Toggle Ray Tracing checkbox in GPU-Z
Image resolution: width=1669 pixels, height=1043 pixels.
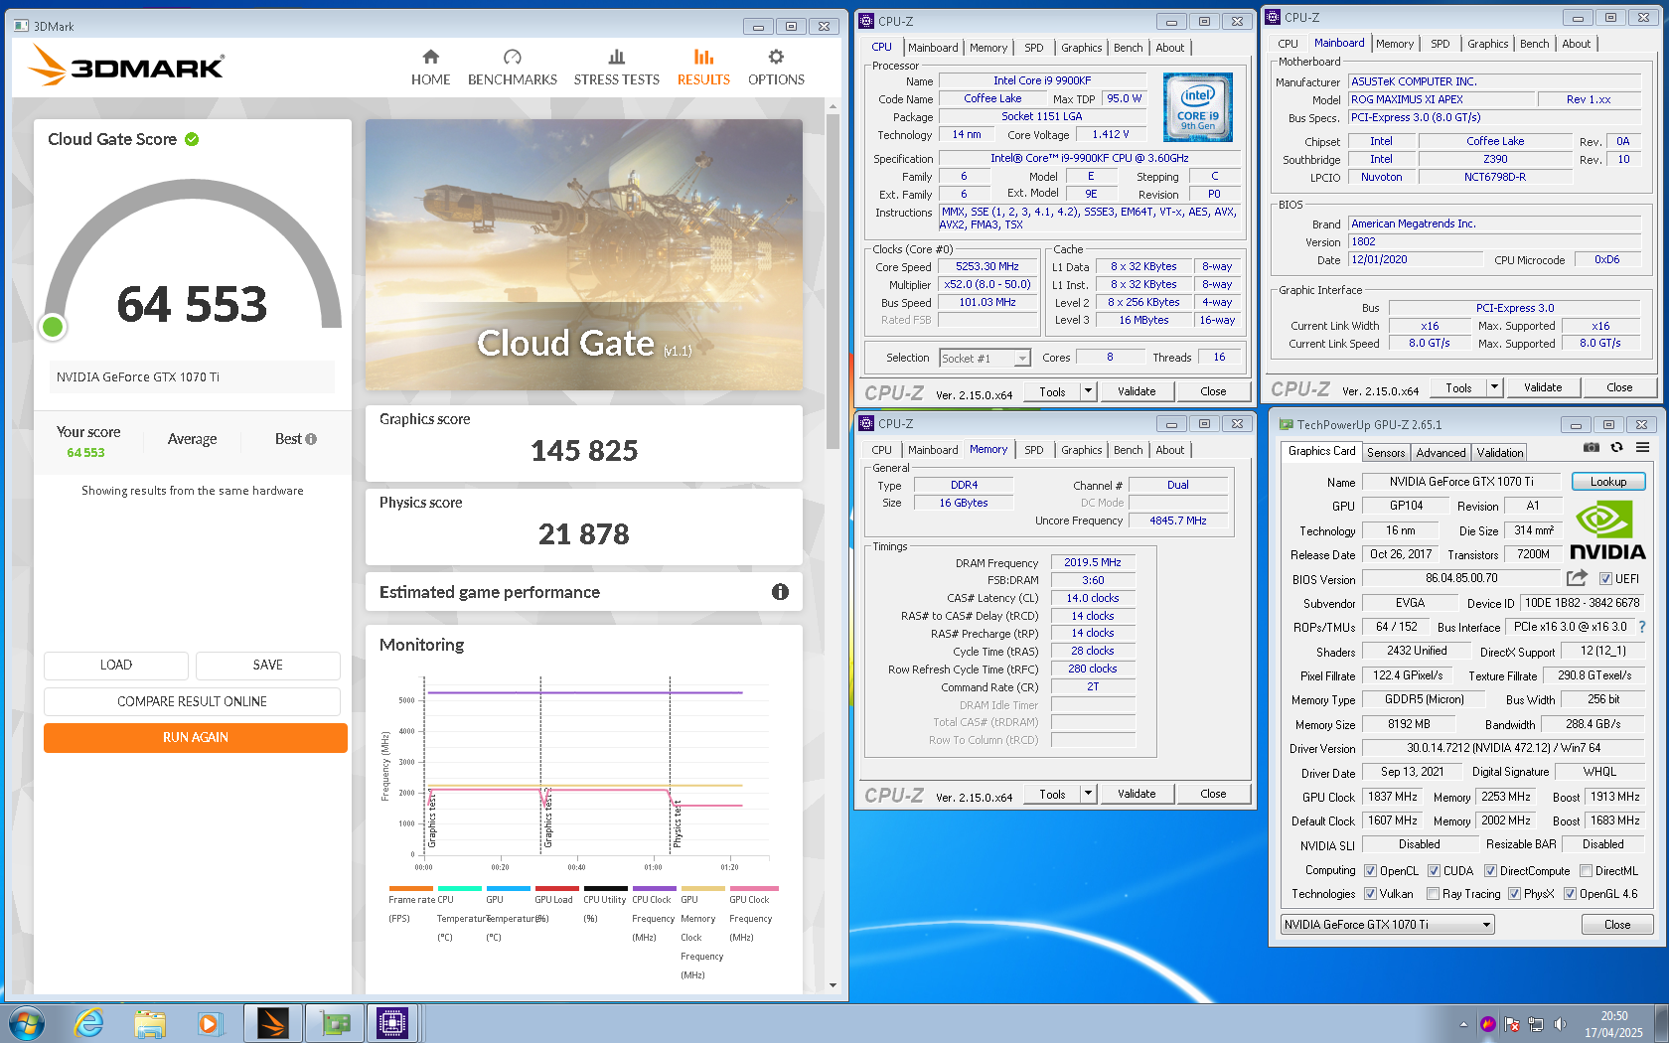click(1433, 894)
